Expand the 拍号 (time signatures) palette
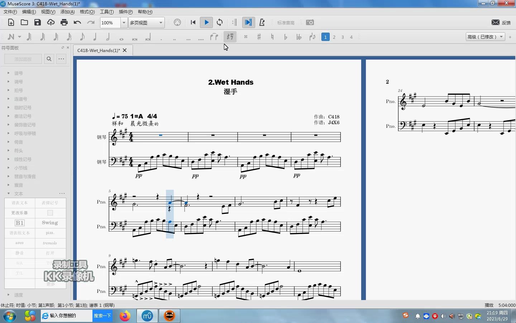The image size is (516, 323). click(9, 90)
